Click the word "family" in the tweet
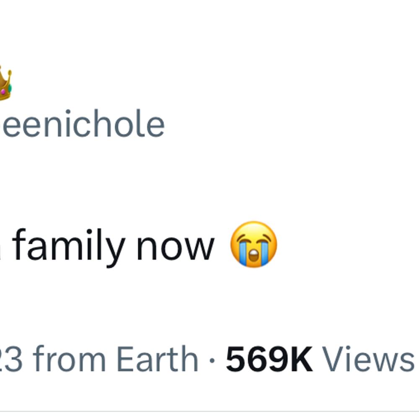Screen dimensions: 419x419 click(x=68, y=246)
